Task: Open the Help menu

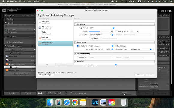Action: pos(43,1)
